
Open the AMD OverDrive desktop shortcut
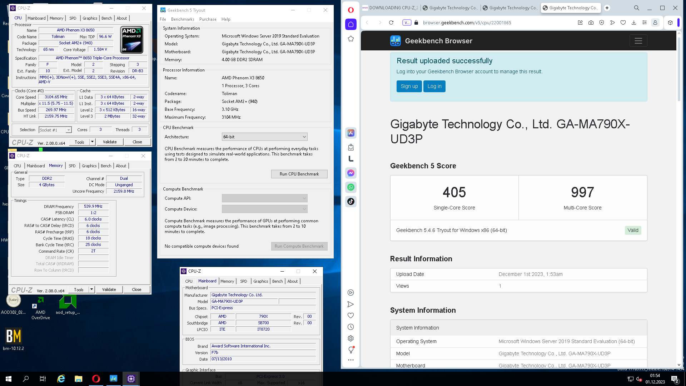[x=40, y=308]
